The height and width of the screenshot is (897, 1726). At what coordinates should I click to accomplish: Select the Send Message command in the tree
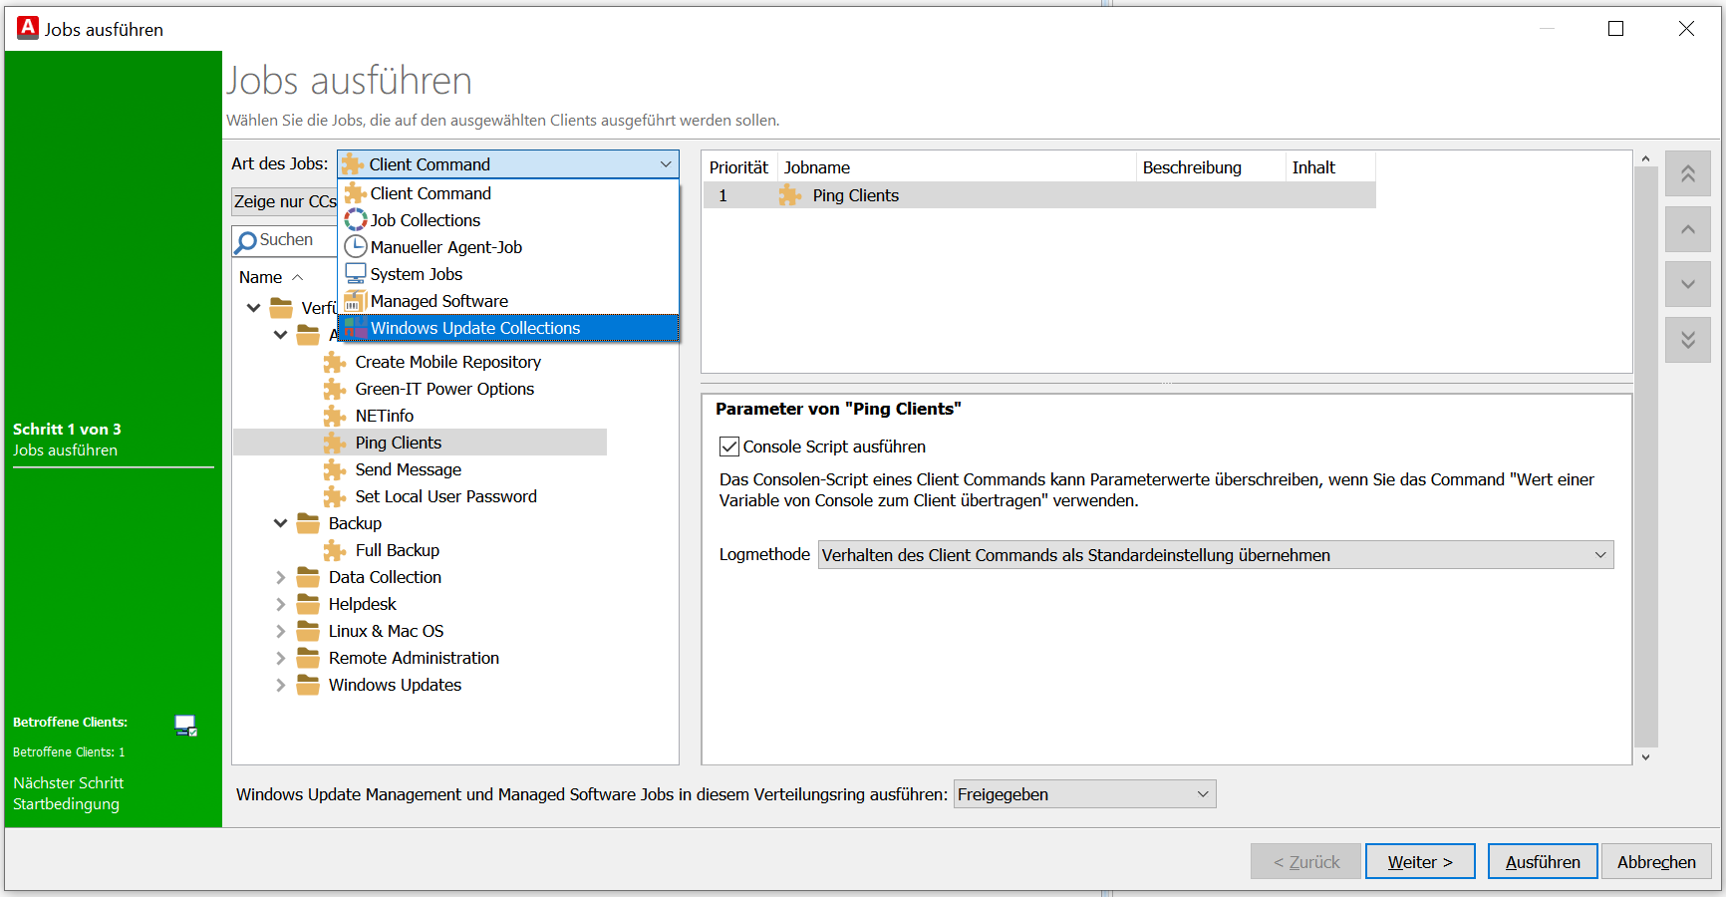point(408,469)
